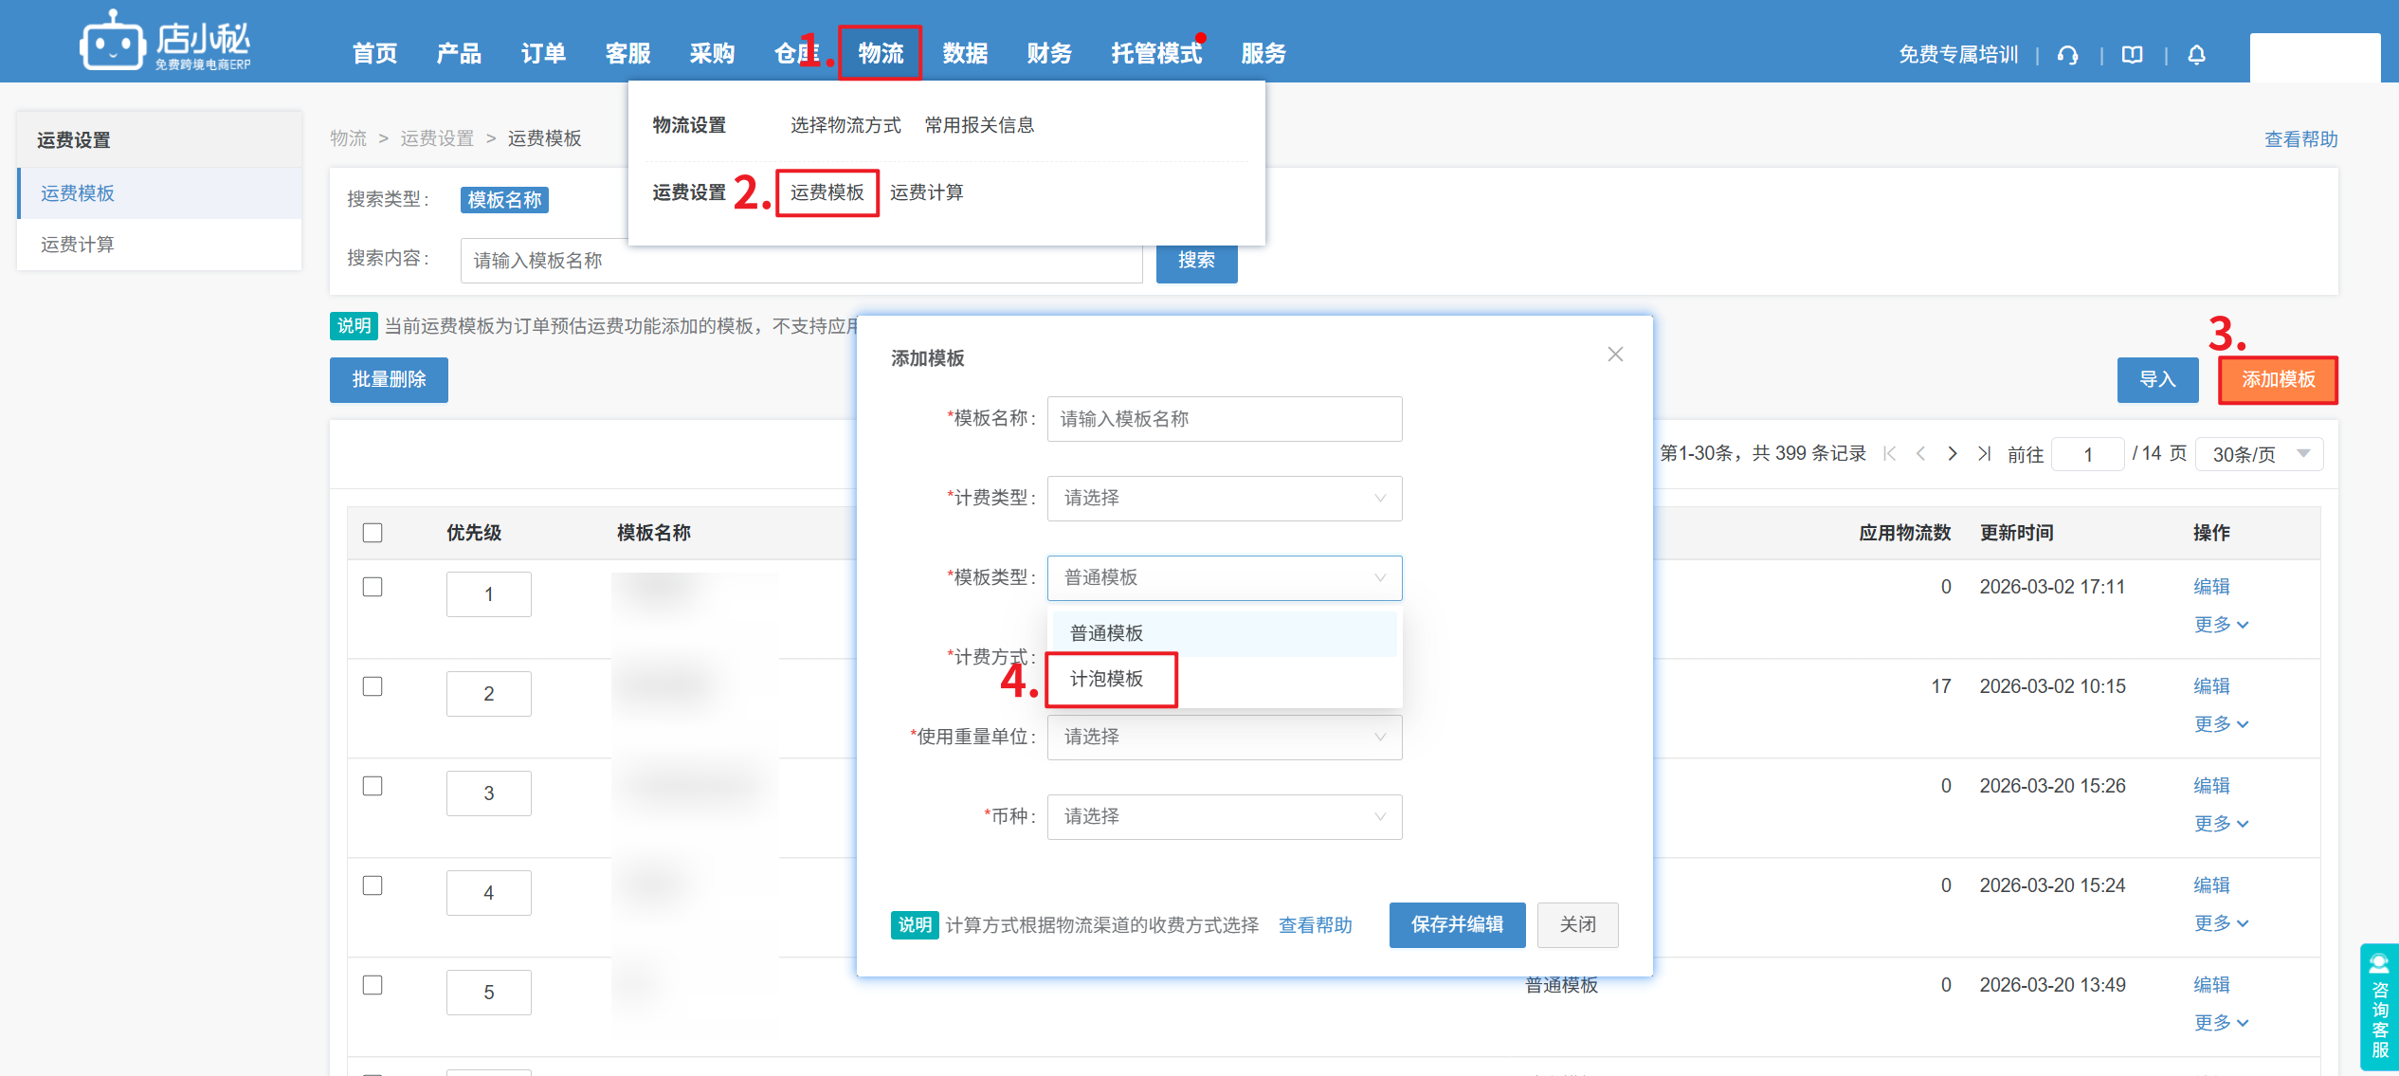Close the add template dialog X

tap(1615, 355)
